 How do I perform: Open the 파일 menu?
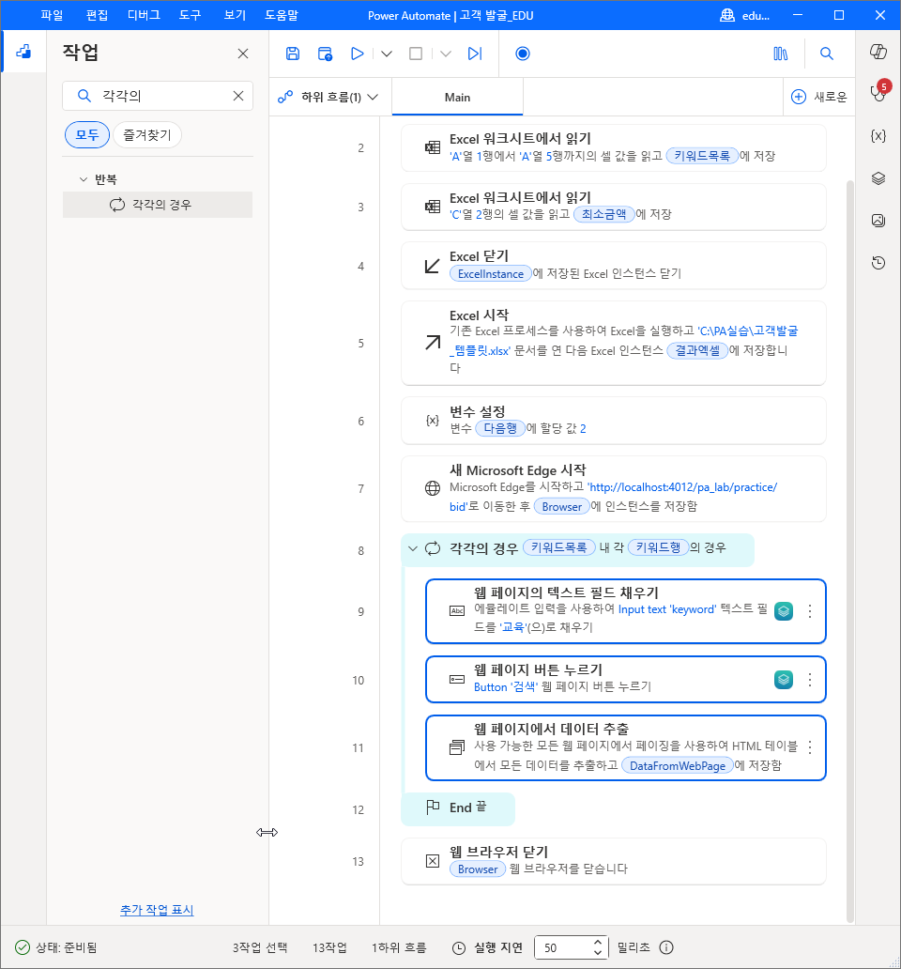pyautogui.click(x=52, y=15)
